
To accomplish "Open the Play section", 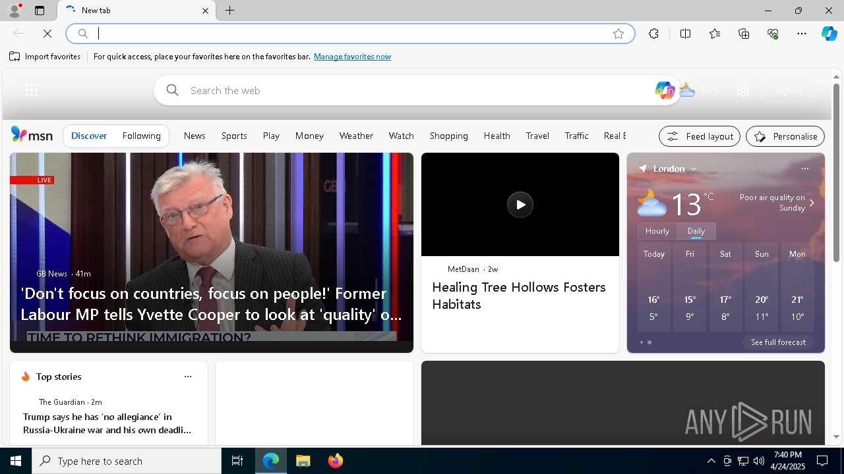I will pyautogui.click(x=271, y=136).
